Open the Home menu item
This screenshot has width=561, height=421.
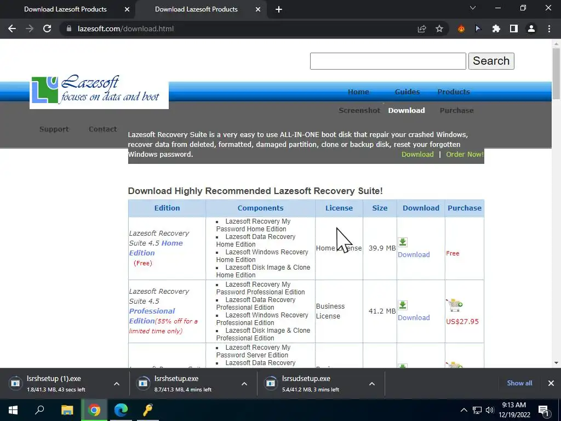pyautogui.click(x=358, y=92)
